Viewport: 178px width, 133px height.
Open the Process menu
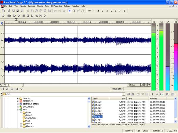(31, 6)
